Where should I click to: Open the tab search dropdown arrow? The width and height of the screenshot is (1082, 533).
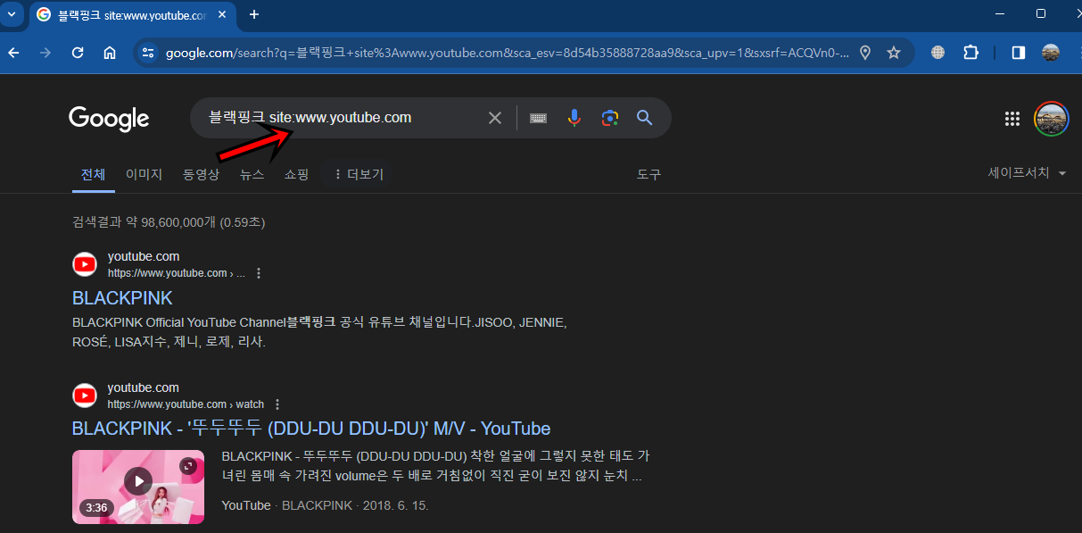click(12, 14)
